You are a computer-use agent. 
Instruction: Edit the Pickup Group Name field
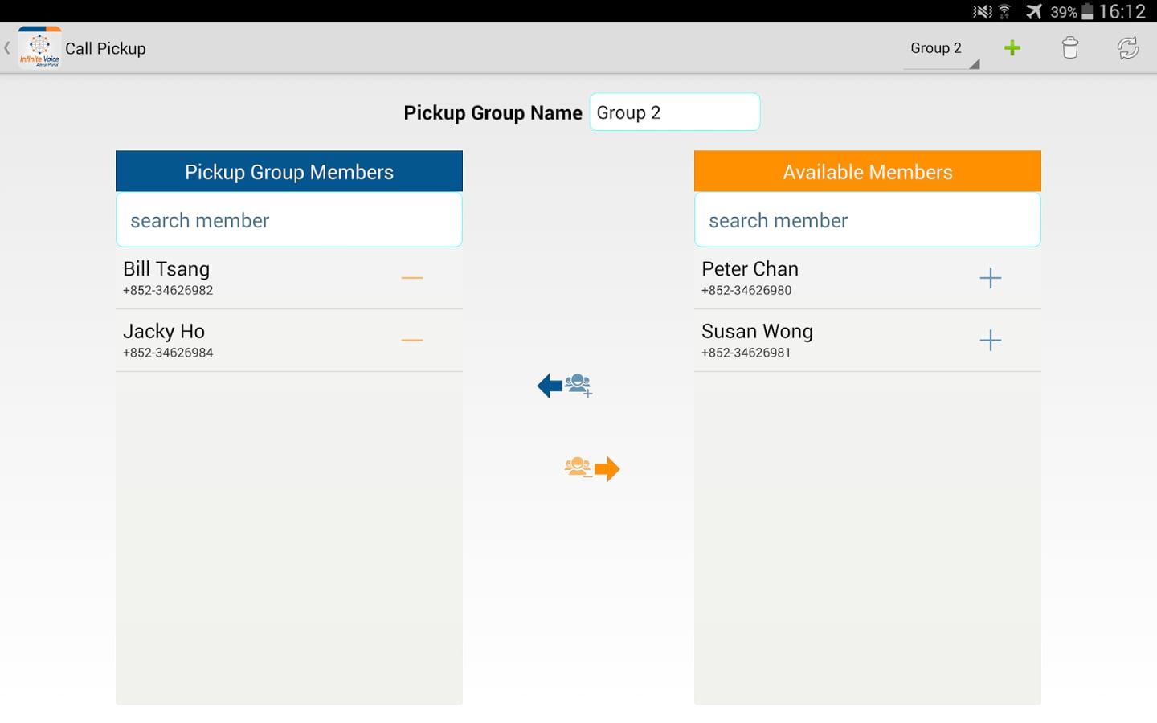(675, 112)
